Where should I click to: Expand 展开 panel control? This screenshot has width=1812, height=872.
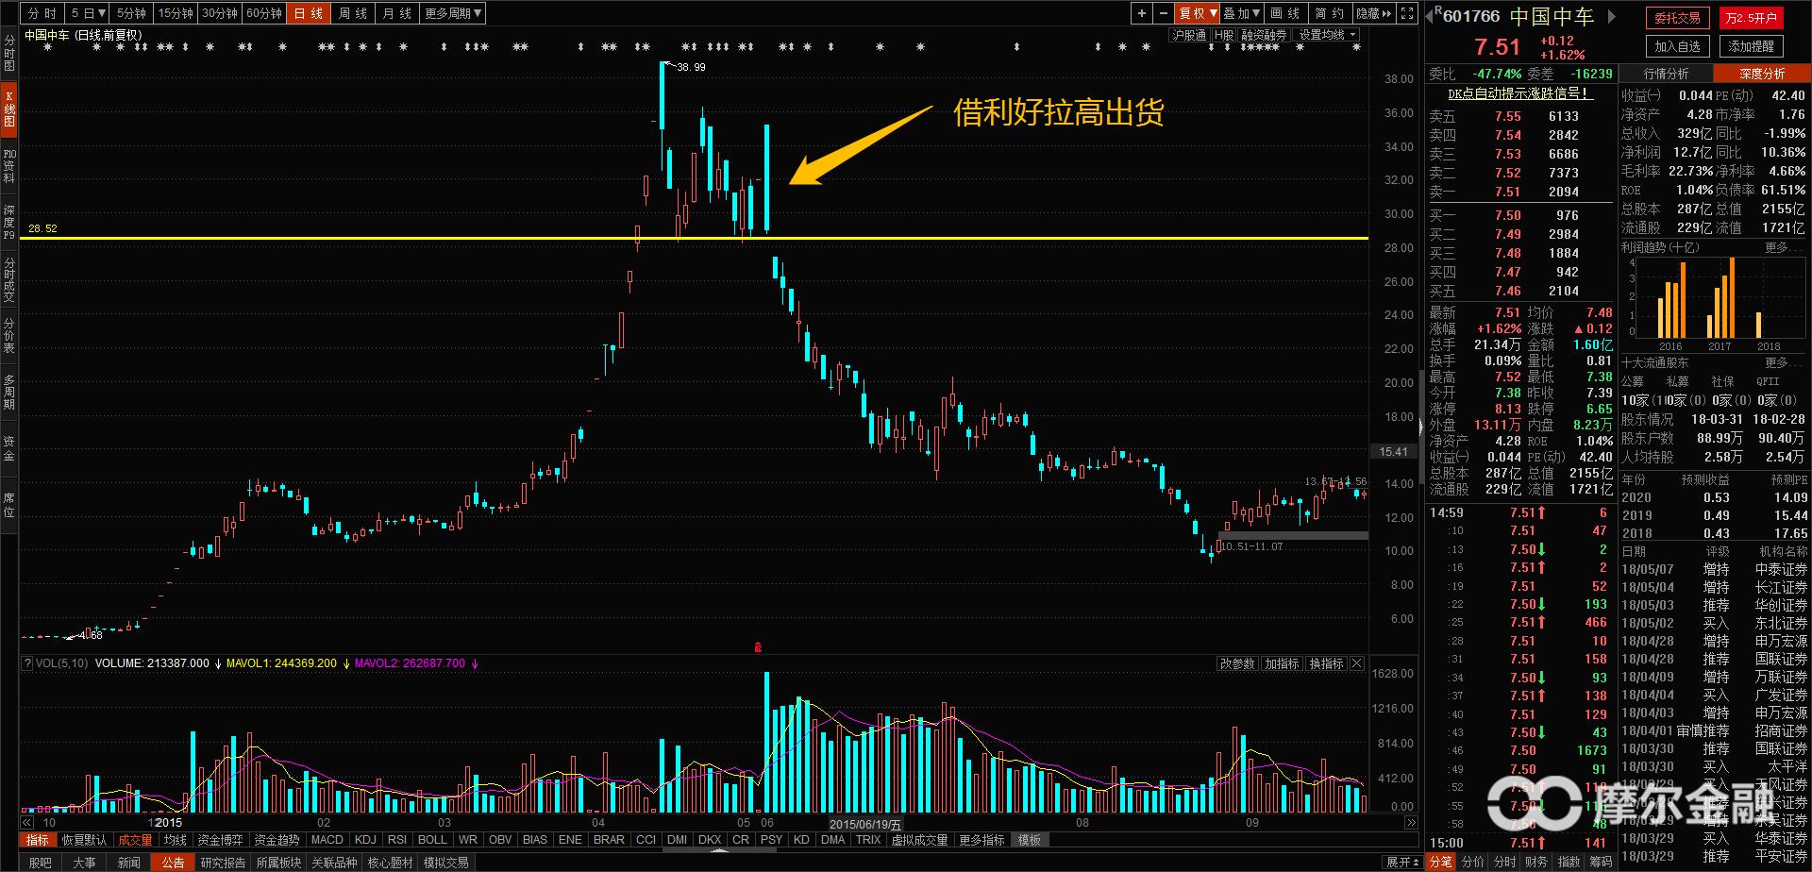point(1402,863)
